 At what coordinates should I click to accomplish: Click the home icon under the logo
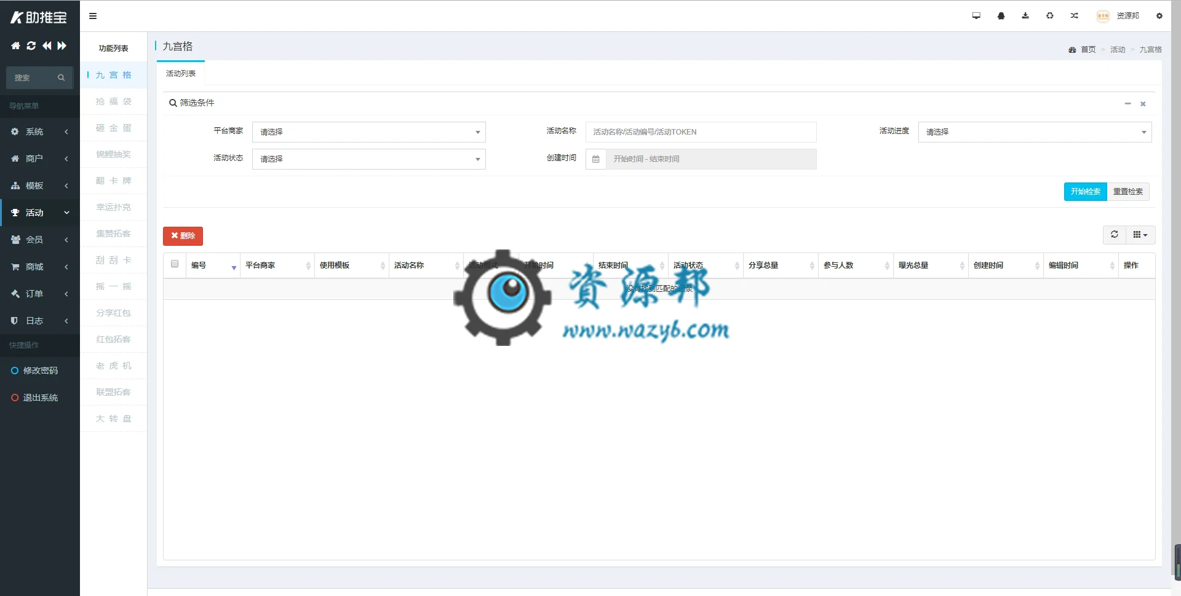15,45
